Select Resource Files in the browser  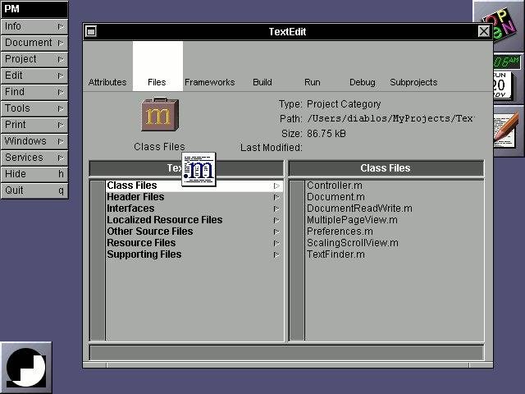tap(194, 243)
